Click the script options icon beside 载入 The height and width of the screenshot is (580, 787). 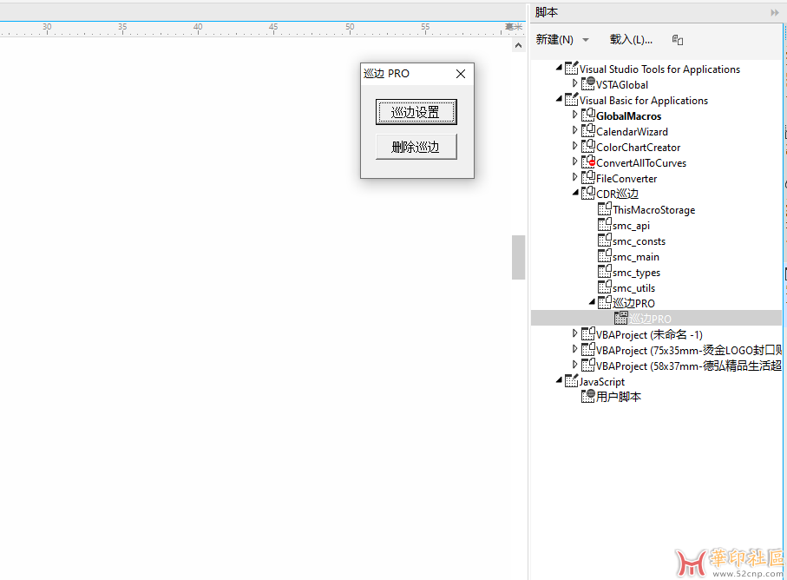(x=679, y=40)
